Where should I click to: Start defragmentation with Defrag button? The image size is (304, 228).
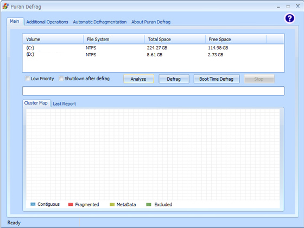click(x=174, y=79)
